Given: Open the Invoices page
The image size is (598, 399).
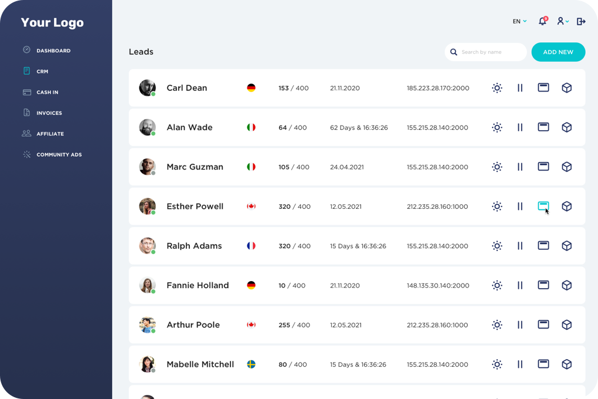Looking at the screenshot, I should click(42, 113).
